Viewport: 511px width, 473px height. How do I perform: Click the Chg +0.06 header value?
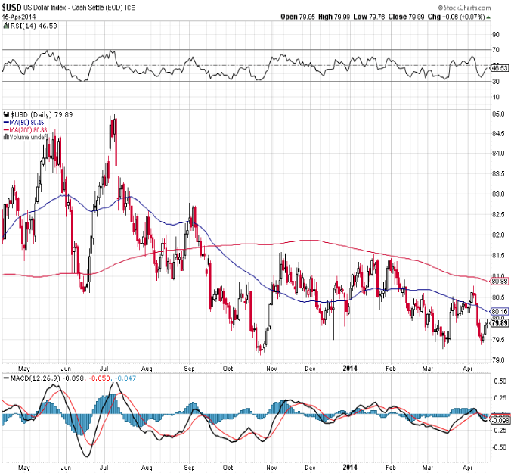point(454,16)
